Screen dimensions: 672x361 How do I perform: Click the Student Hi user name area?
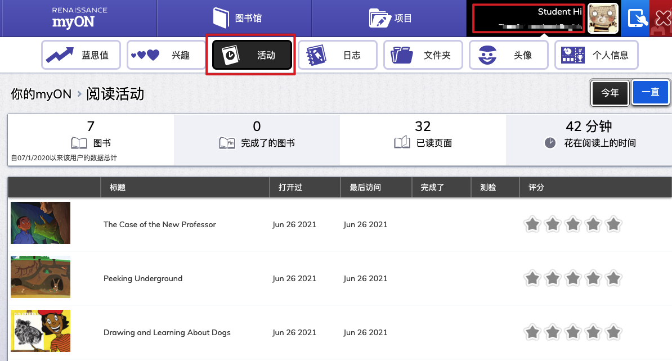(528, 18)
